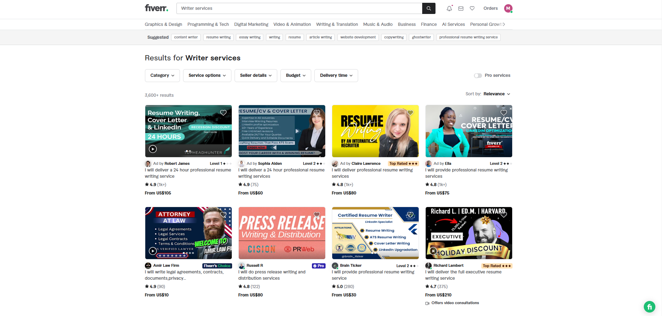Image resolution: width=662 pixels, height=316 pixels.
Task: Open the Resume Writing 24 Hours thumbnail
Action: tap(188, 131)
